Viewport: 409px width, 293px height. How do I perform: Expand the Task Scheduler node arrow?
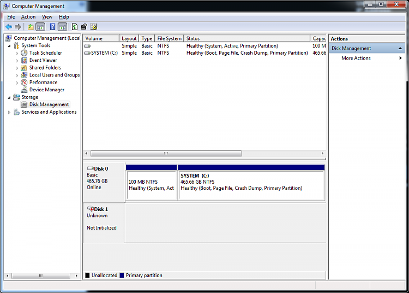(17, 54)
